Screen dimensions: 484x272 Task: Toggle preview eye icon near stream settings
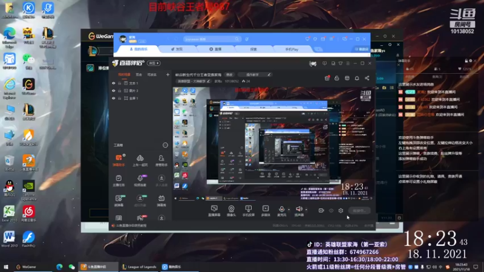click(x=331, y=210)
